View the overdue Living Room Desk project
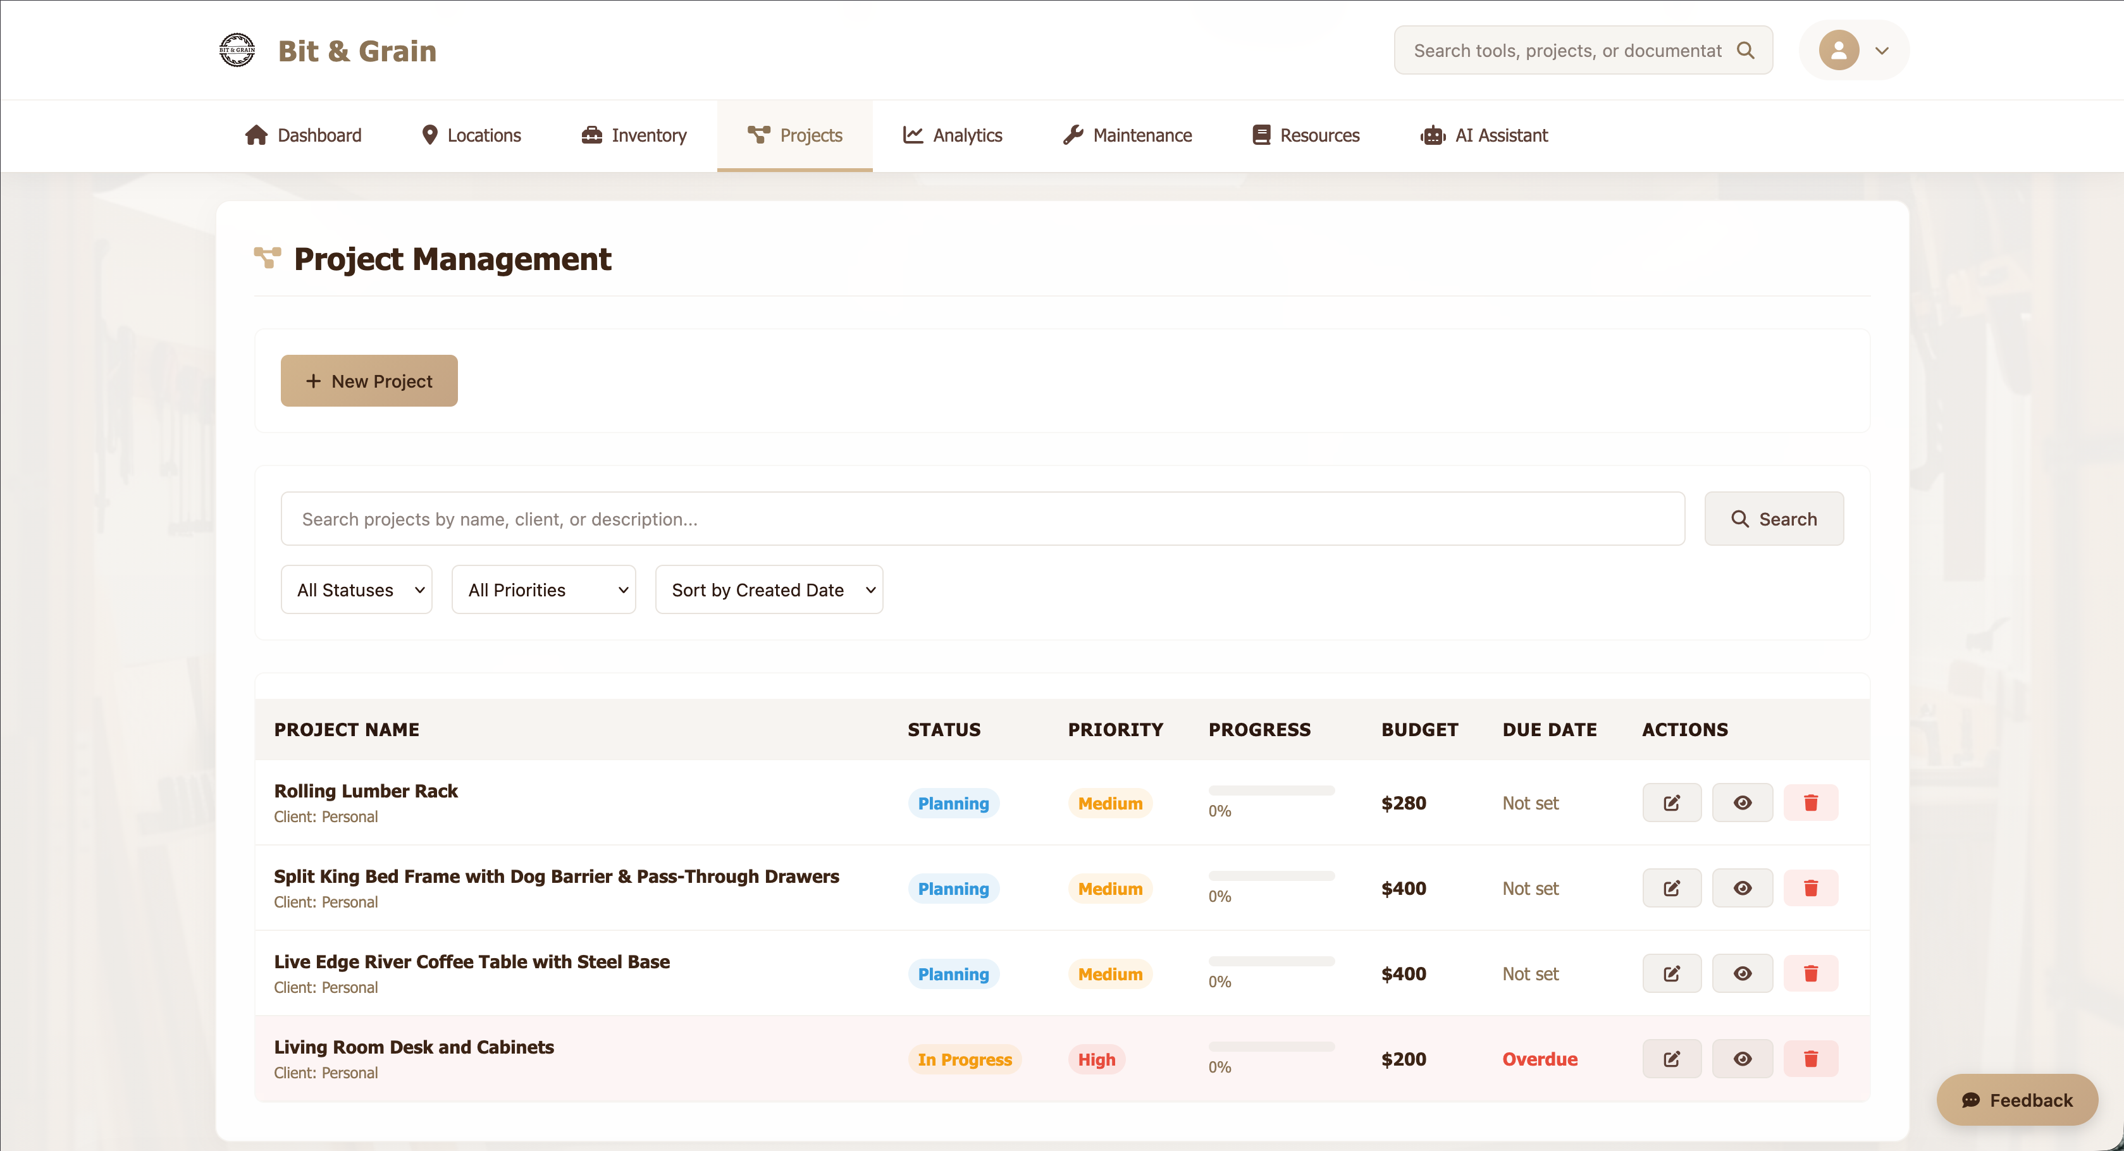2124x1151 pixels. (x=1741, y=1059)
